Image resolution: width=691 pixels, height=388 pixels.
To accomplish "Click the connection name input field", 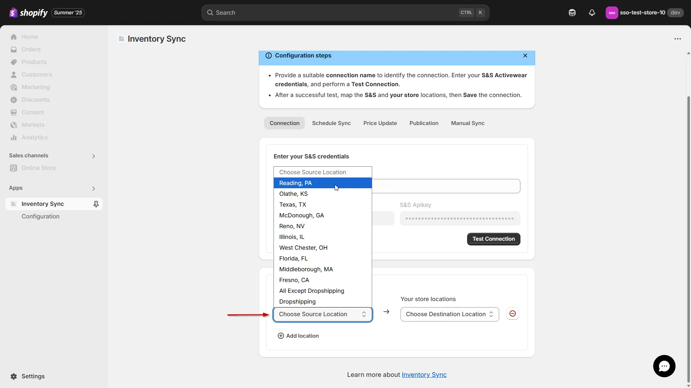I will coord(446,186).
